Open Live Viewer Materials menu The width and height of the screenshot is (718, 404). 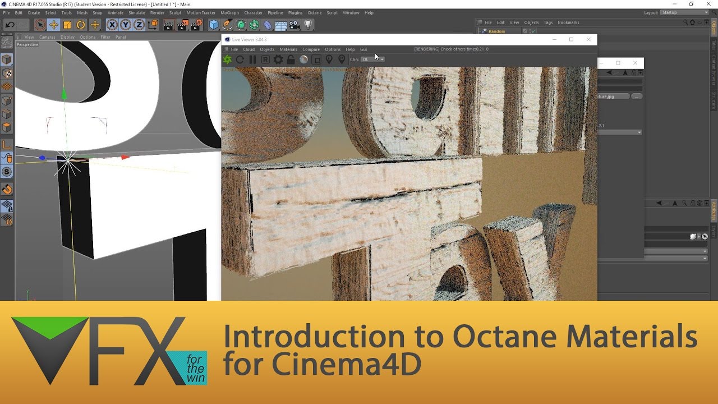coord(288,49)
